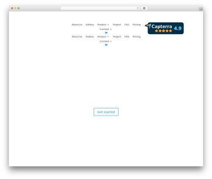Image resolution: width=212 pixels, height=179 pixels.
Task: Open Pricing in the second menu row
Action: 137,37
